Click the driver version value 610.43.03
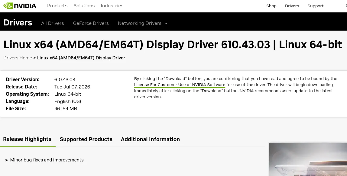This screenshot has height=176, width=347. 65,80
